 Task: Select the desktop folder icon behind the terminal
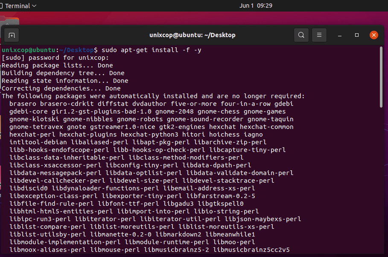coord(9,21)
